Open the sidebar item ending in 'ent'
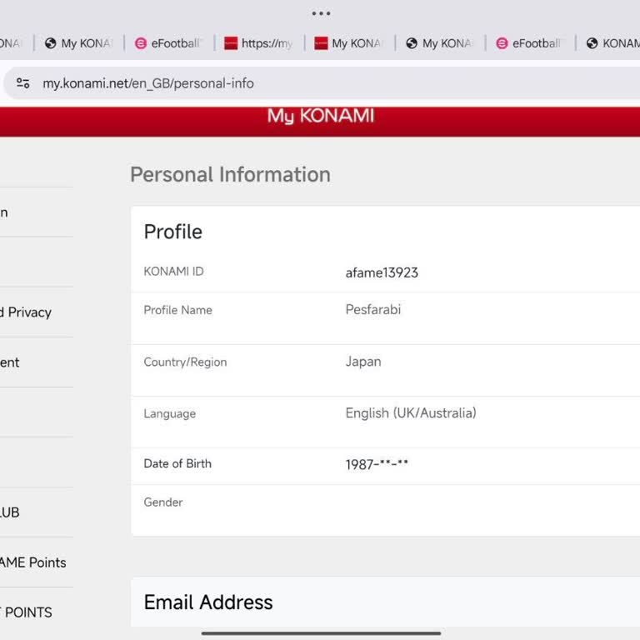The width and height of the screenshot is (640, 640). pyautogui.click(x=10, y=362)
